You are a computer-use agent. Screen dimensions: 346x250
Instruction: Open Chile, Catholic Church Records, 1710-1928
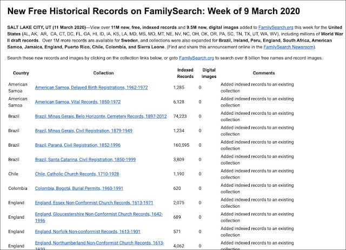pyautogui.click(x=77, y=174)
